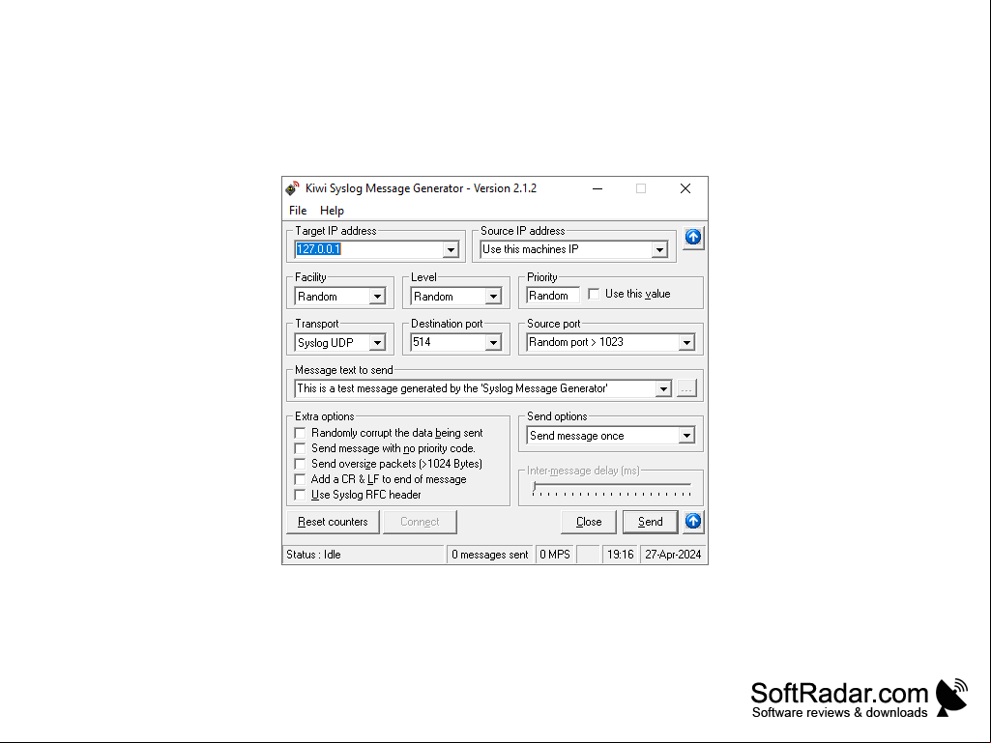Viewport: 991px width, 743px height.
Task: Send the syslog message
Action: [x=651, y=522]
